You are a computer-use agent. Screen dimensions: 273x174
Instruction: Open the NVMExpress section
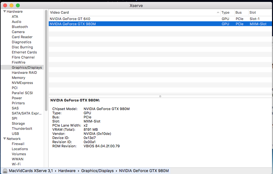(22, 83)
